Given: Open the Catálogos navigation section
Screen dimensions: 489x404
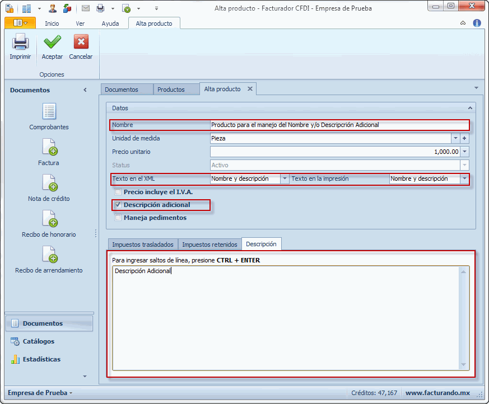Looking at the screenshot, I should coord(39,341).
